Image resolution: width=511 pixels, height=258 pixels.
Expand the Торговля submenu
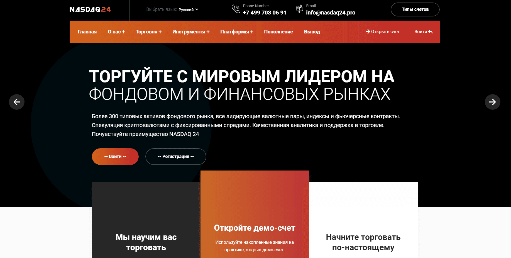(x=148, y=32)
